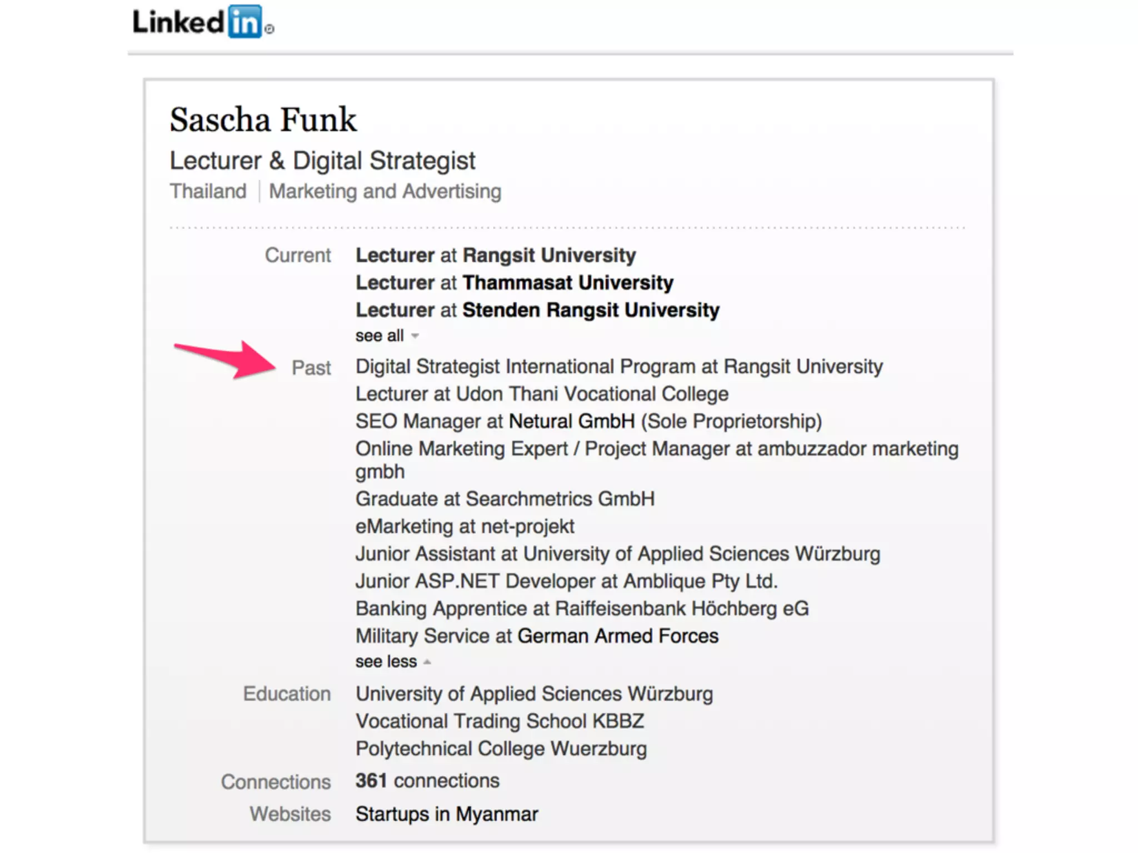This screenshot has height=853, width=1138.
Task: Select Polytechnical College Wuerzburg entry
Action: click(x=501, y=749)
